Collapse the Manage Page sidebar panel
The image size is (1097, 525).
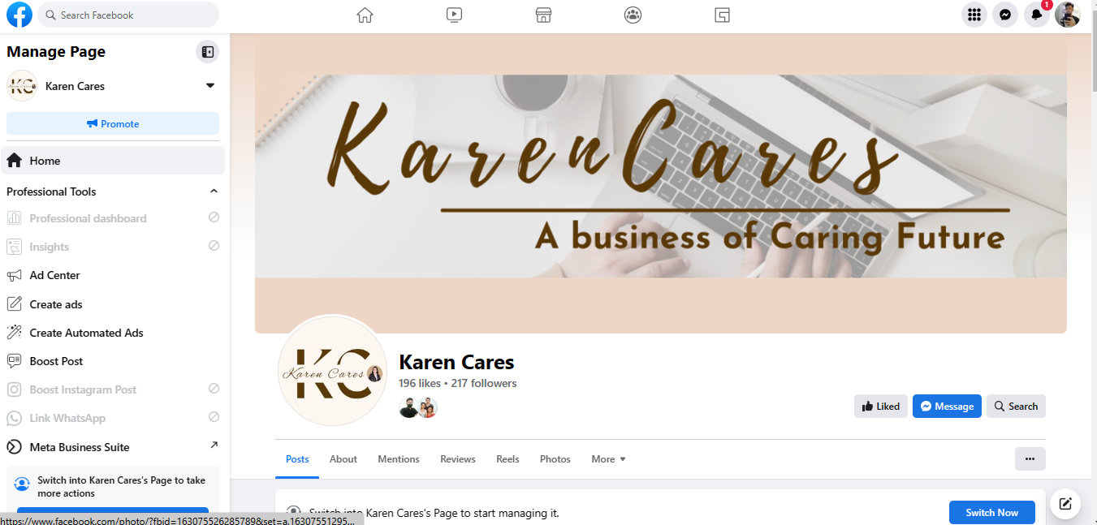pos(208,52)
